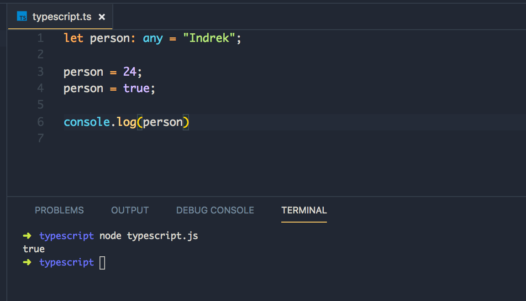
Task: Click the number 24 on line 3
Action: coord(130,72)
